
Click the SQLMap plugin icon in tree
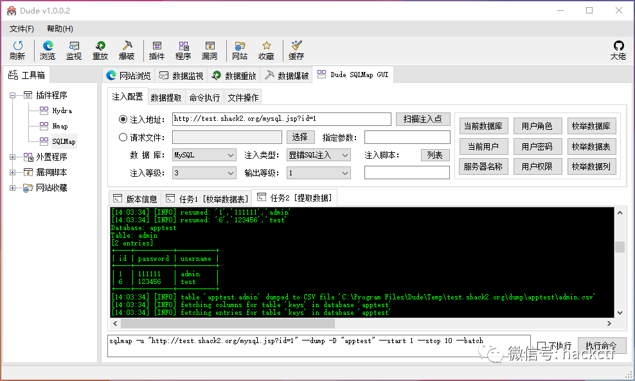(x=44, y=141)
